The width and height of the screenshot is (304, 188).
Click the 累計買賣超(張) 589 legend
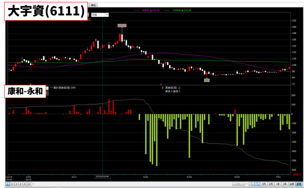coord(63,88)
